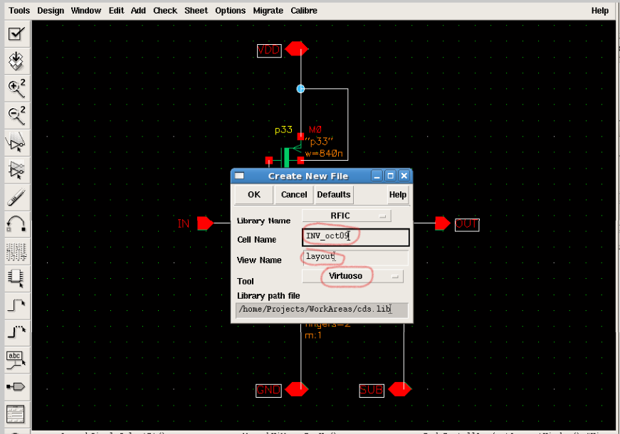The width and height of the screenshot is (620, 434).
Task: Click the Delete tool icon
Action: [x=16, y=197]
